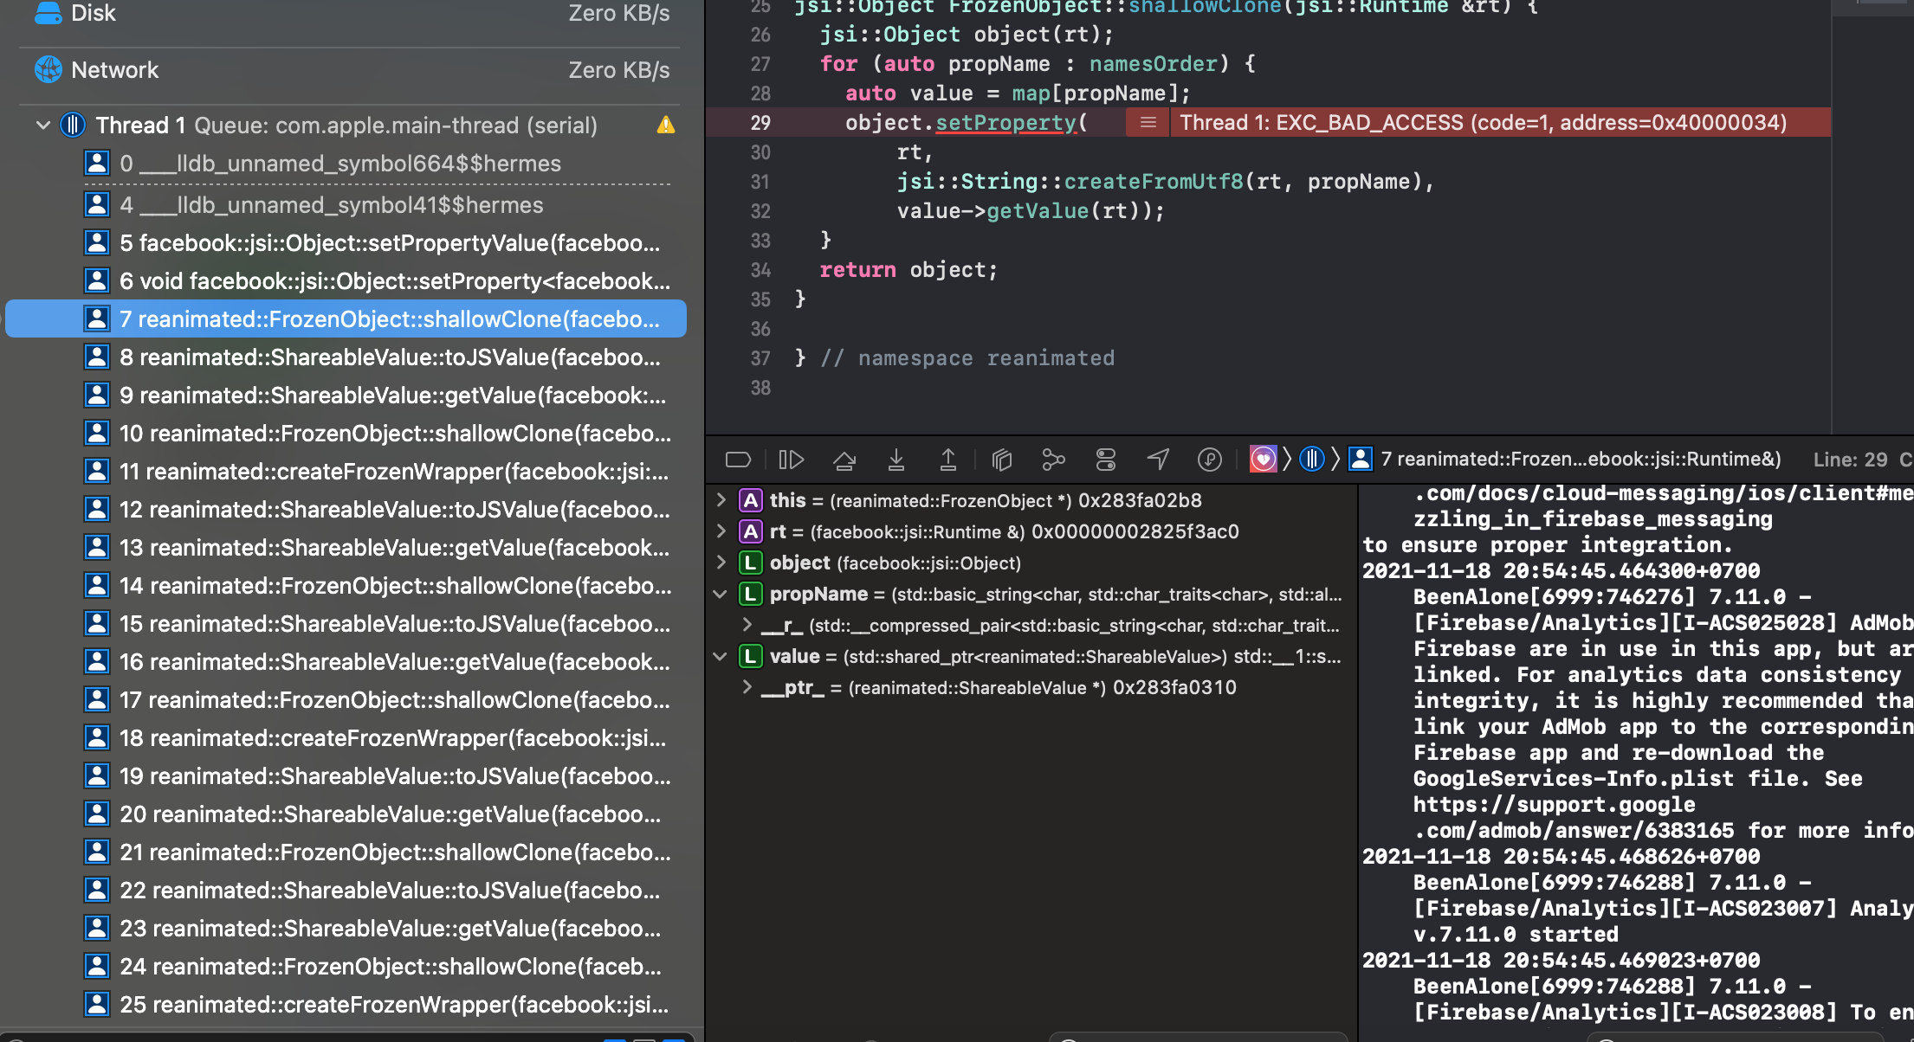Click the warning indicator next to Thread 1

tap(665, 125)
